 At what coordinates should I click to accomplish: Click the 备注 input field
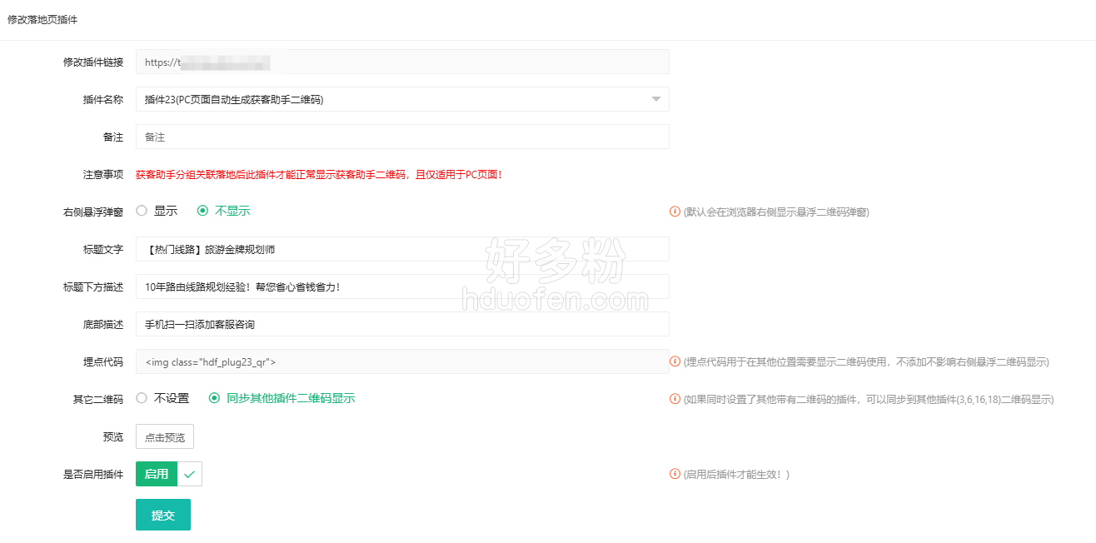[402, 137]
